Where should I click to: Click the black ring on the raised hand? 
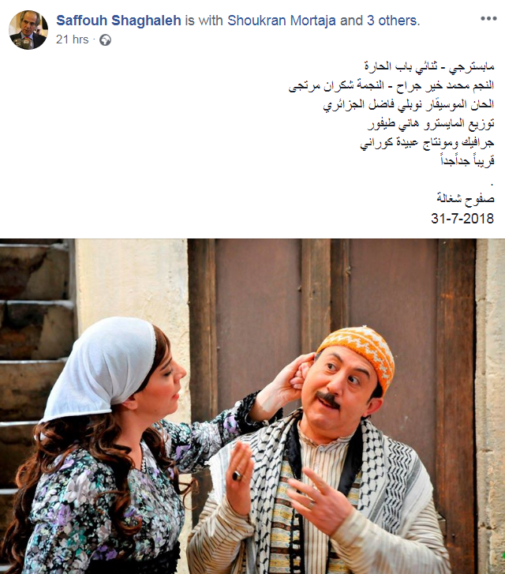pyautogui.click(x=238, y=475)
